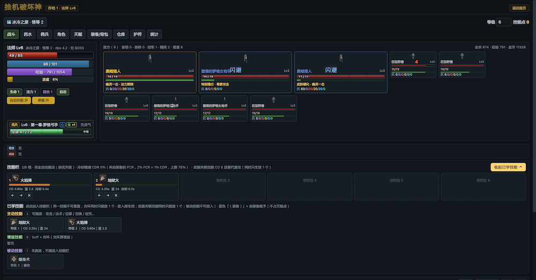Open the 角色 tab
Viewport: 536px width, 280px height.
click(61, 34)
